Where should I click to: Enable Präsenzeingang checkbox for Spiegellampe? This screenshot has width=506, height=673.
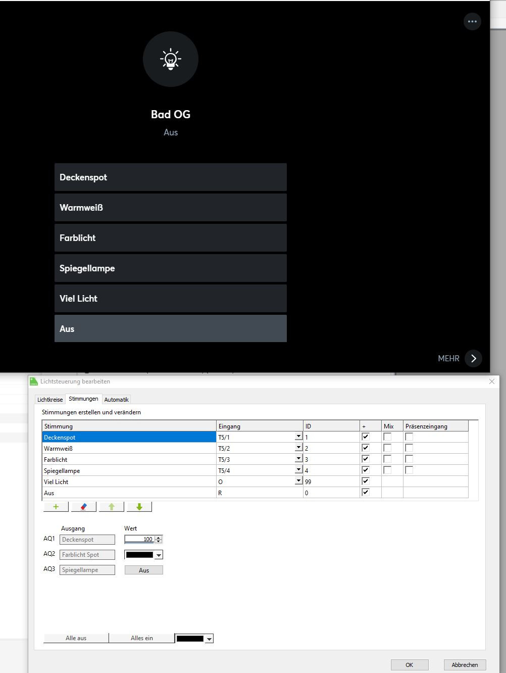(x=409, y=470)
